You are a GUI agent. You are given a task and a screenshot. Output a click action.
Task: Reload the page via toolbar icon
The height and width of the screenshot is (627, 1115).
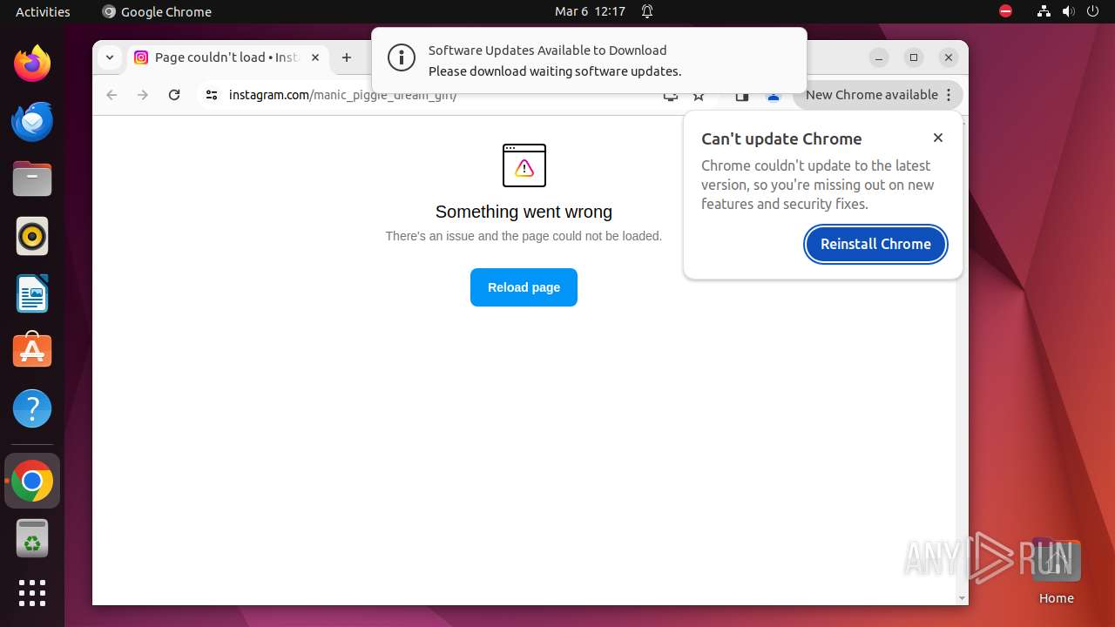pos(174,95)
